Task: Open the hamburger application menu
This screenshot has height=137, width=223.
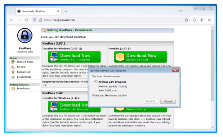Action: [x=209, y=20]
